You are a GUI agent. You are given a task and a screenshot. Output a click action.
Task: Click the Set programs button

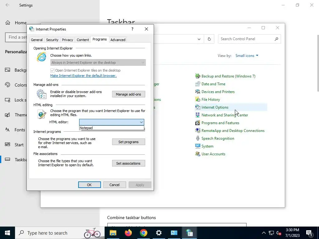[129, 142]
